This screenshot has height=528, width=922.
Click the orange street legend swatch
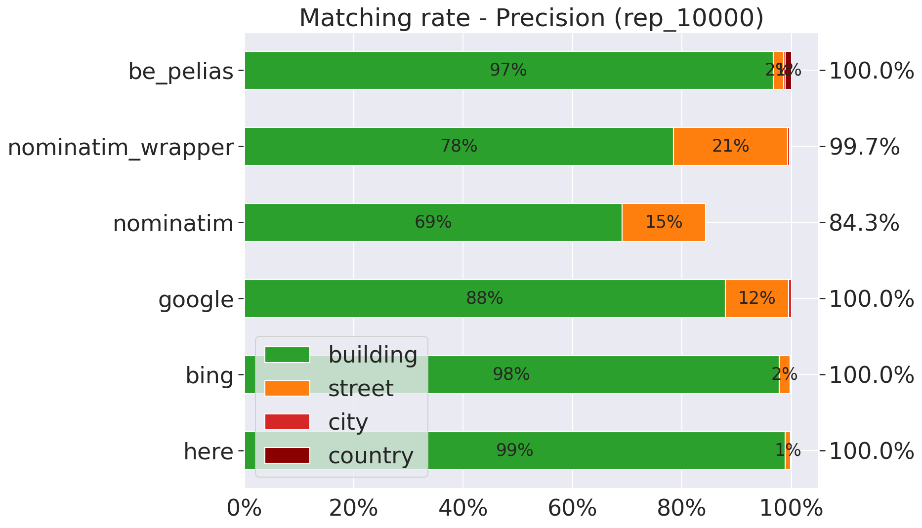click(287, 388)
